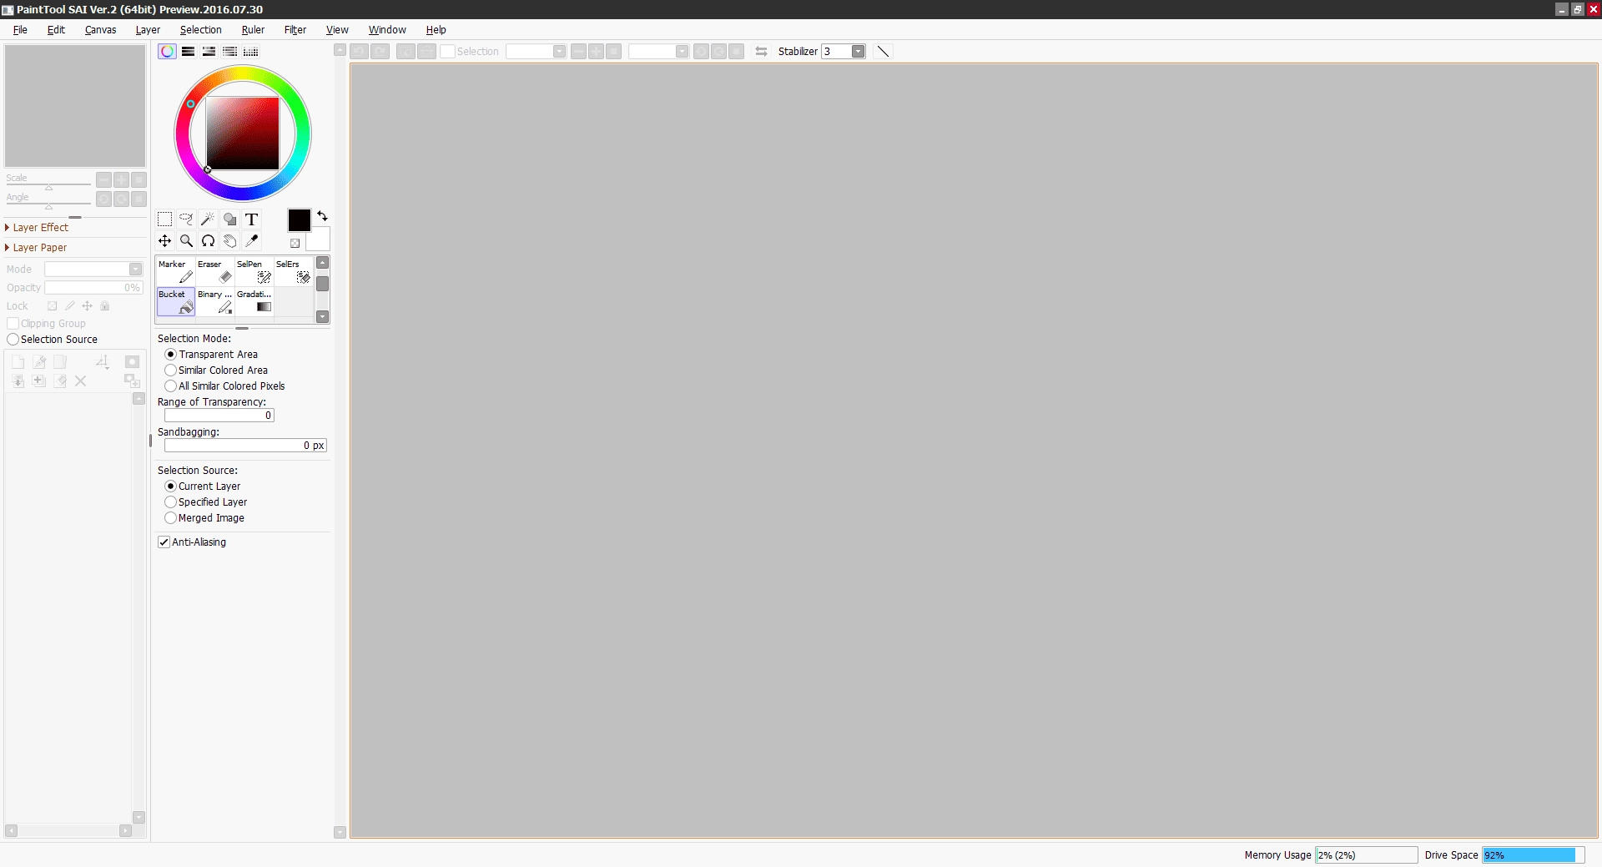Open the Help menu
The height and width of the screenshot is (867, 1602).
(x=436, y=30)
